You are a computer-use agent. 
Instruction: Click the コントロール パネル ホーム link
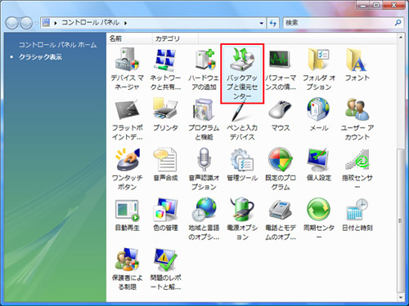(57, 45)
